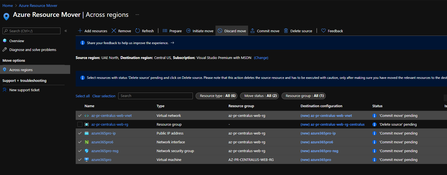Click the info icon in the Delete source notice banner

tap(82, 78)
